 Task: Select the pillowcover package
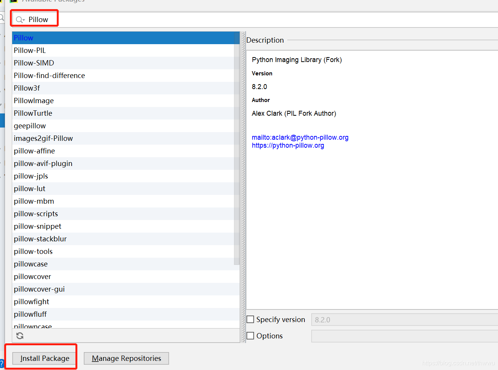pyautogui.click(x=126, y=276)
